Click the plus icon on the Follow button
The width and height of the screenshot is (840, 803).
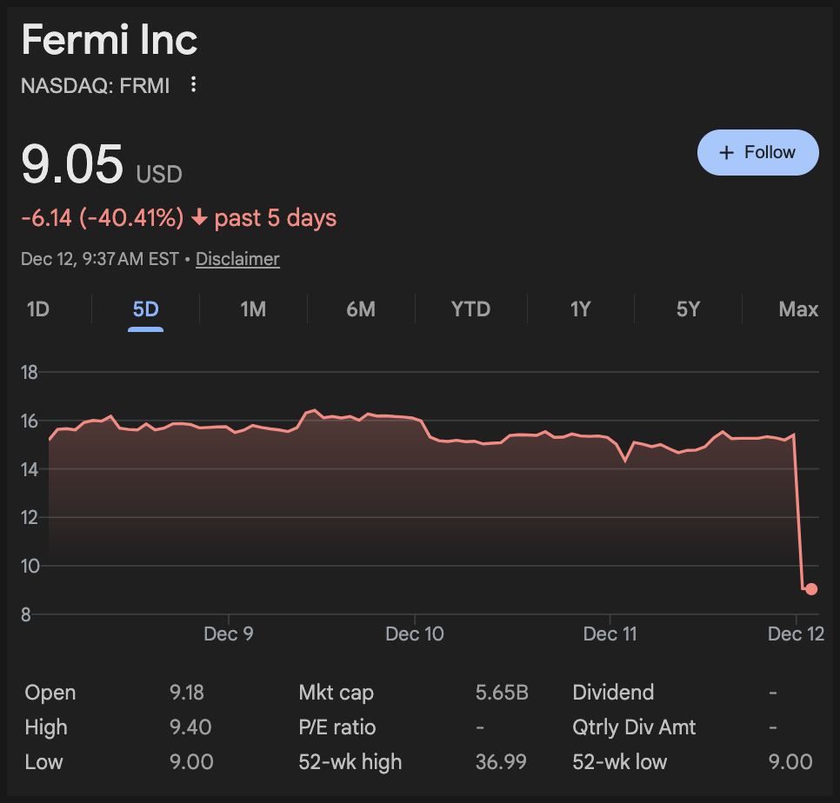click(x=727, y=153)
